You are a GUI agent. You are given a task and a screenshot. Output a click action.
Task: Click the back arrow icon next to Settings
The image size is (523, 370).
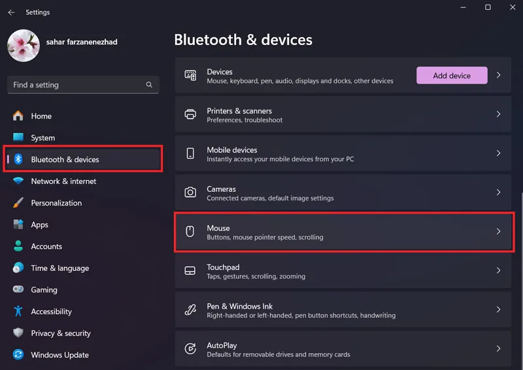[x=11, y=12]
